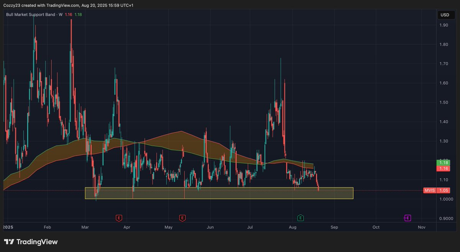Click the Jun label on time axis
This screenshot has width=460, height=252.
210,227
